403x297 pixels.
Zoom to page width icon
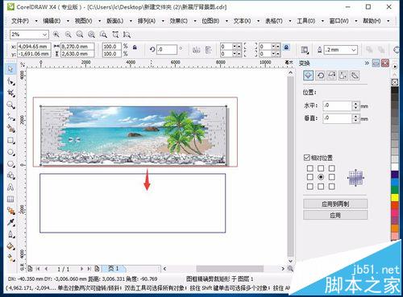[115, 35]
